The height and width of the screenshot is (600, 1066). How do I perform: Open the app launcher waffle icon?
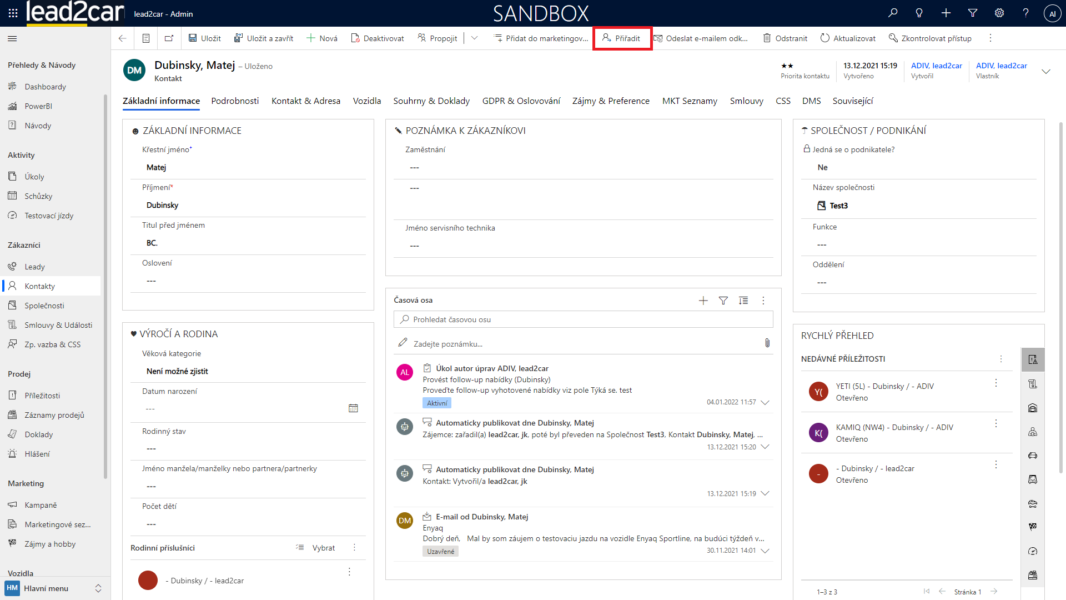[13, 13]
